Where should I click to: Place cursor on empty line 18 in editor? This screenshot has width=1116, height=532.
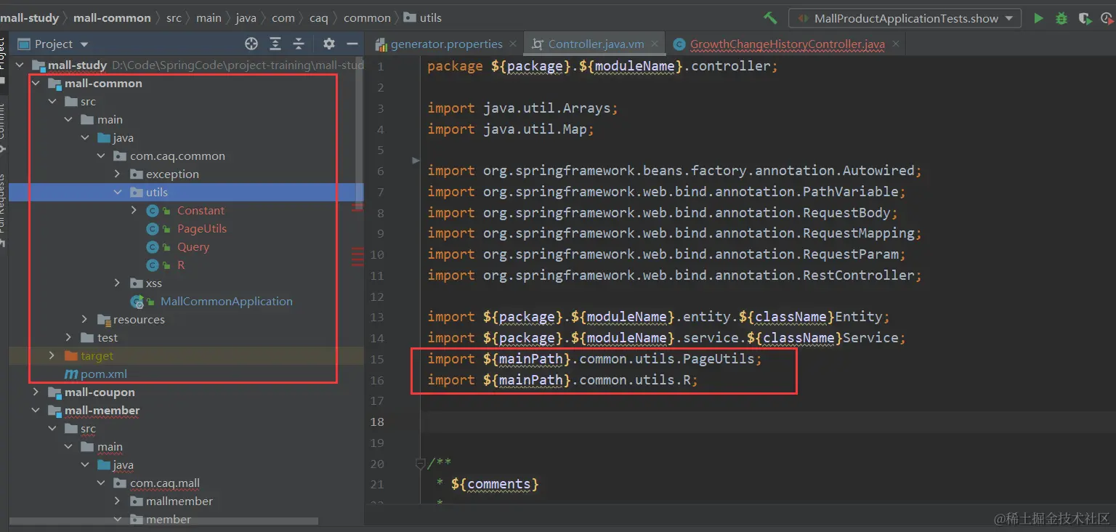[x=768, y=422]
